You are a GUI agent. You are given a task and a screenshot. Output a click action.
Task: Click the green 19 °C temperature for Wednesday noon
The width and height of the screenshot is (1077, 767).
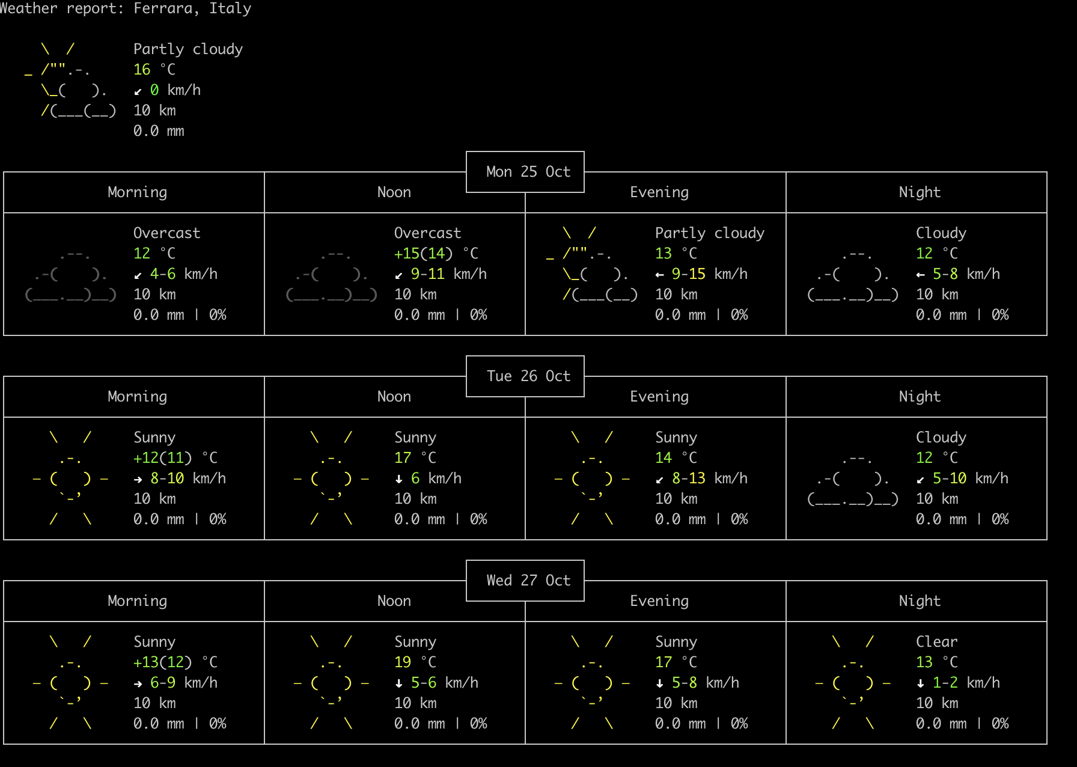pos(403,662)
